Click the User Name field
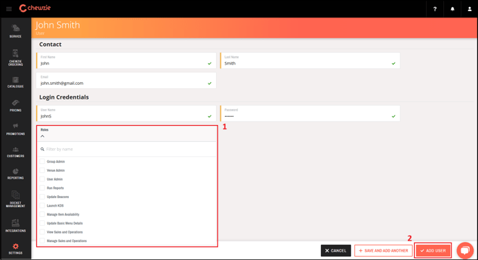The height and width of the screenshot is (260, 478). pyautogui.click(x=126, y=113)
